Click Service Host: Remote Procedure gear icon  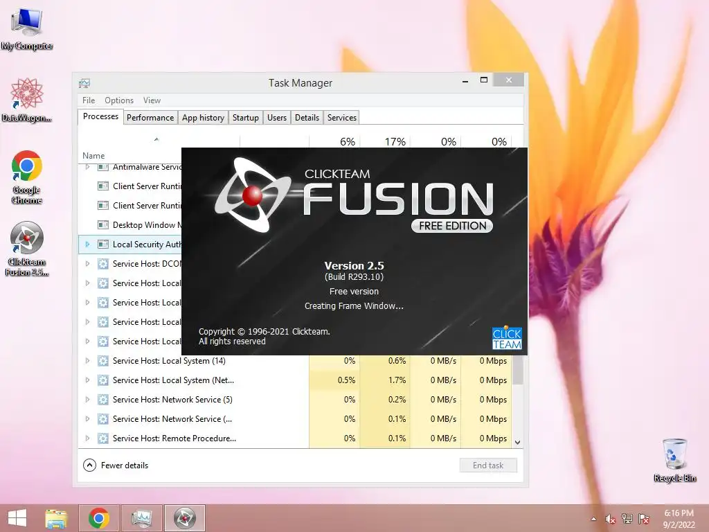(103, 438)
